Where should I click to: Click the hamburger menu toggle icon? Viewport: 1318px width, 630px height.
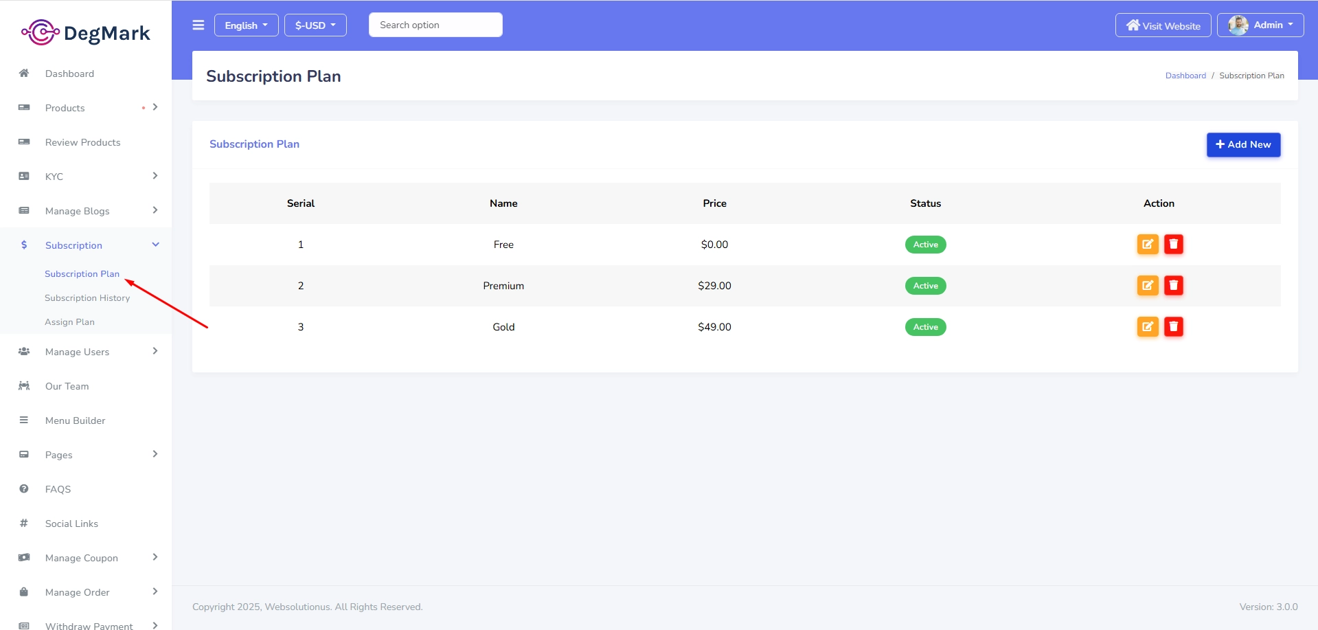[198, 25]
